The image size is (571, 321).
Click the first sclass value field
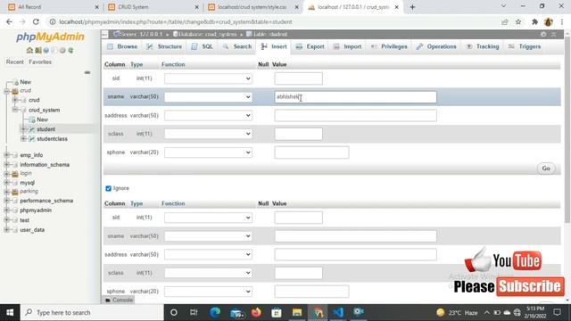click(298, 134)
